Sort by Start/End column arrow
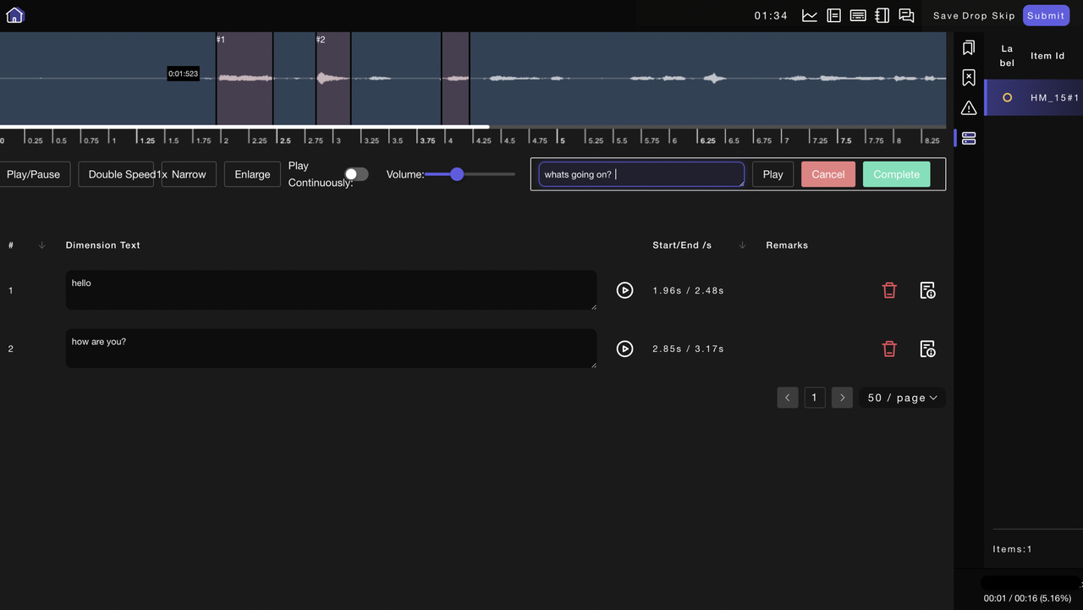 pyautogui.click(x=742, y=245)
